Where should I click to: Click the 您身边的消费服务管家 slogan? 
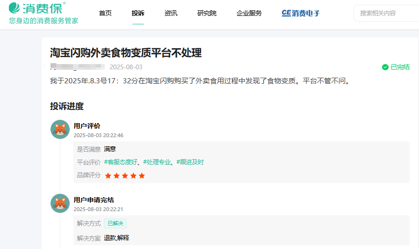(x=43, y=21)
